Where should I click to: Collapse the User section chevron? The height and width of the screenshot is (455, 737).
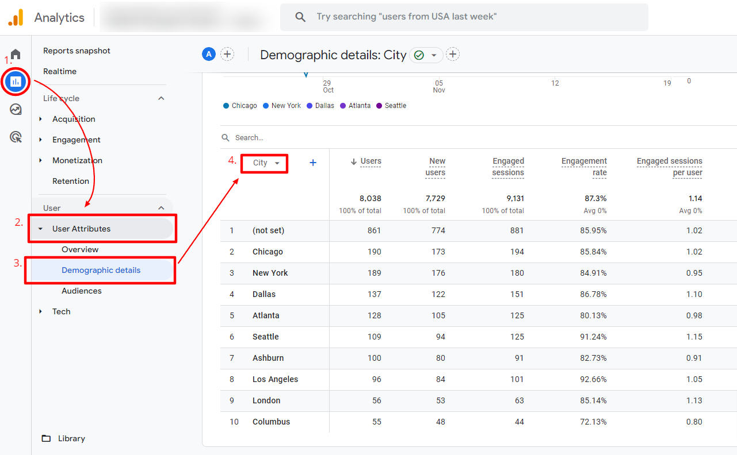[x=161, y=208]
